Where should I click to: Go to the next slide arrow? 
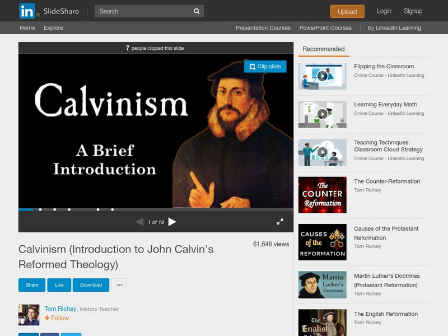pos(172,222)
